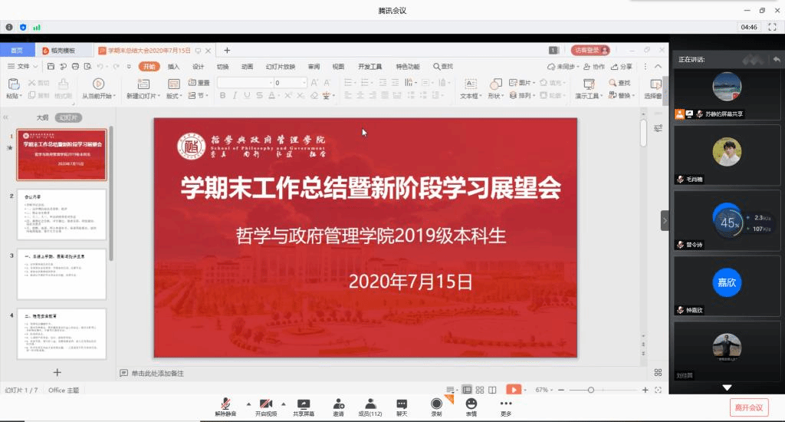Image resolution: width=785 pixels, height=422 pixels.
Task: Open 图片 picture dropdown
Action: click(x=522, y=83)
